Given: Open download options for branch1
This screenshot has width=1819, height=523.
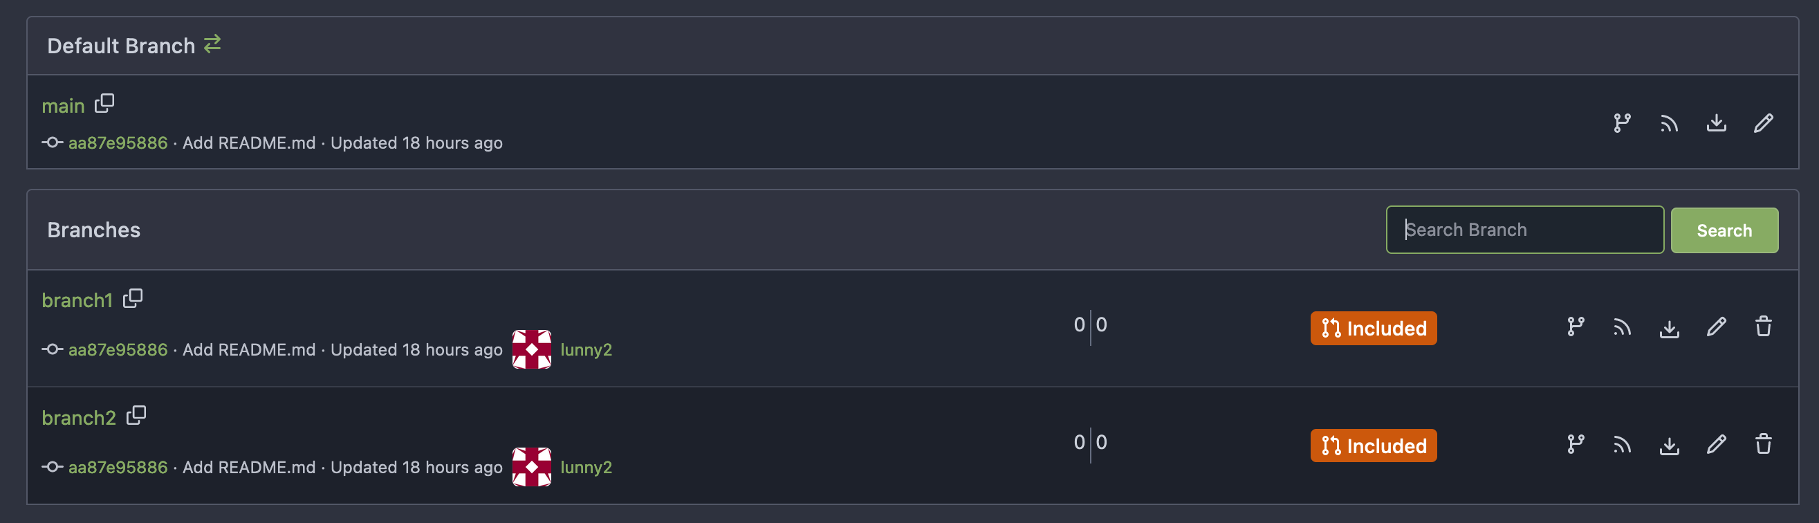Looking at the screenshot, I should [1670, 328].
